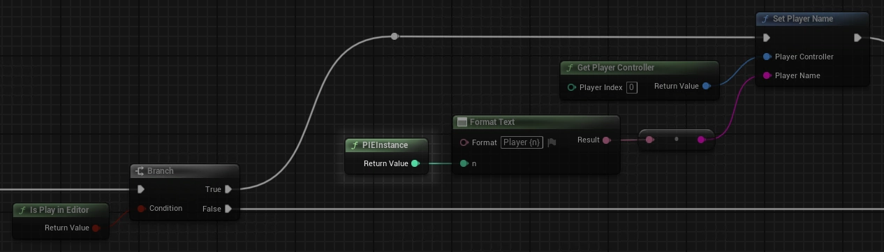This screenshot has height=252, width=884.
Task: Click function icon on Is Play in Editor
Action: point(22,209)
